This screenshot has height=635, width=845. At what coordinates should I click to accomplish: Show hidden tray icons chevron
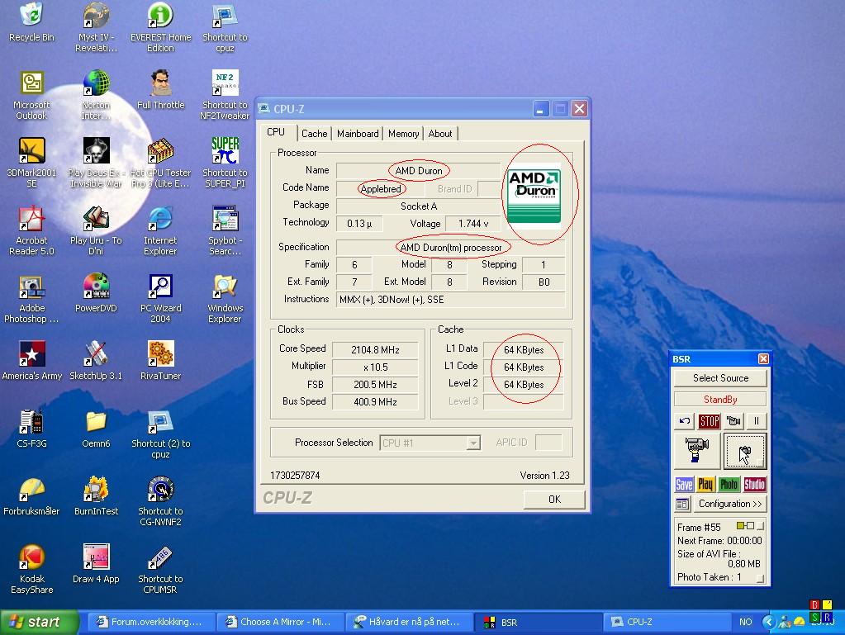[x=769, y=623]
